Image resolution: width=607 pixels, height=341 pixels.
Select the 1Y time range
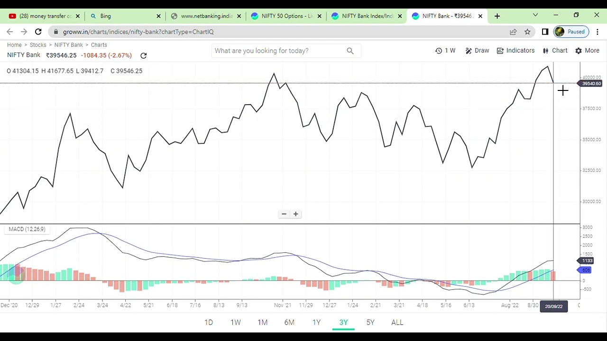coord(316,323)
